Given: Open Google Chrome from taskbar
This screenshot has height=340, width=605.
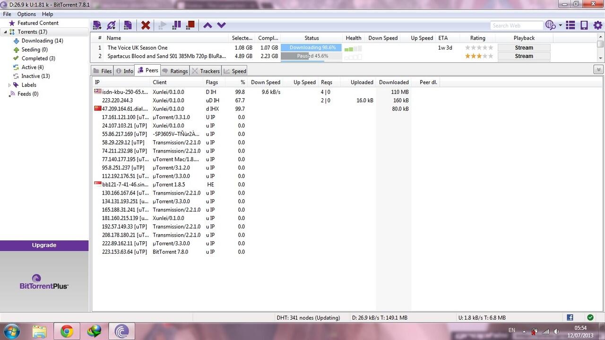Looking at the screenshot, I should click(x=66, y=331).
